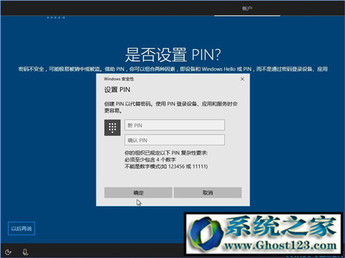Close the Windows security dialog

coord(242,79)
